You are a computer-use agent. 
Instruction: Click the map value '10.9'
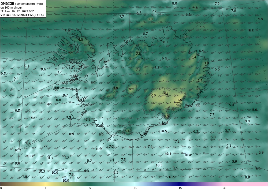66,181
